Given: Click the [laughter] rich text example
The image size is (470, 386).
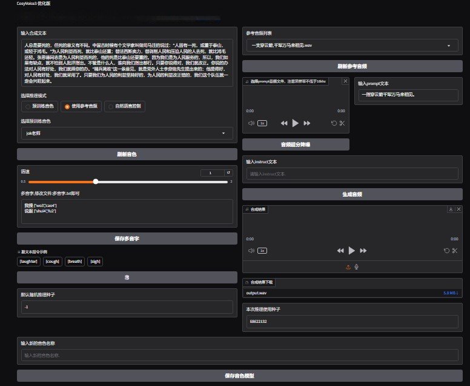Looking at the screenshot, I should coord(28,262).
